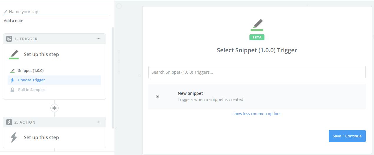Click the show less common options link

(x=257, y=114)
